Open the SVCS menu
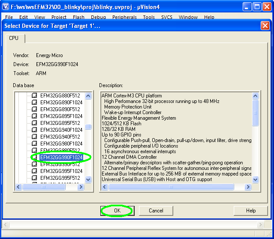This screenshot has width=274, height=239. pos(166,17)
